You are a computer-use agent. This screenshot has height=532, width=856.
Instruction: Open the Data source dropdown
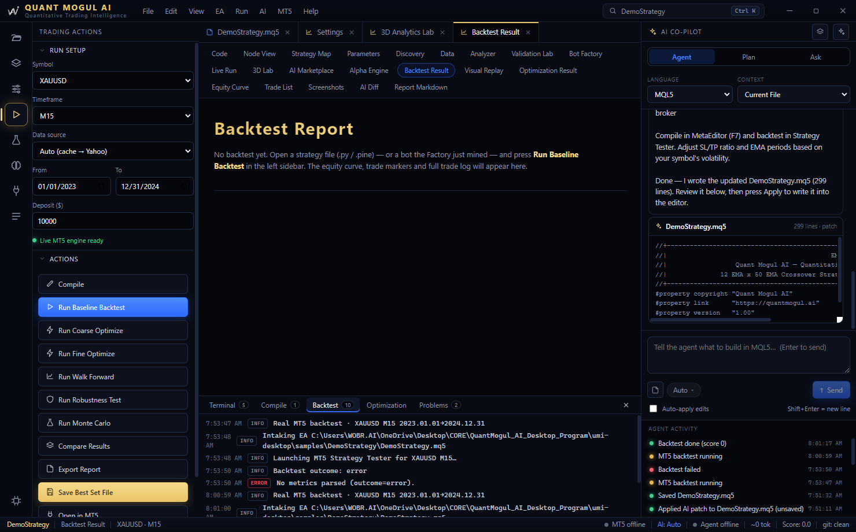pos(113,151)
